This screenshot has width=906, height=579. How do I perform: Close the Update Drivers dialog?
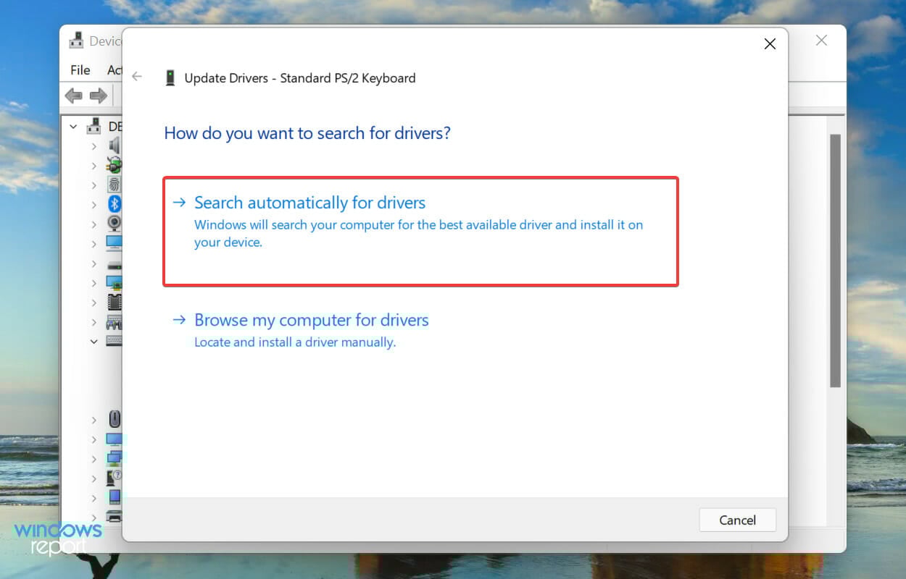(770, 44)
